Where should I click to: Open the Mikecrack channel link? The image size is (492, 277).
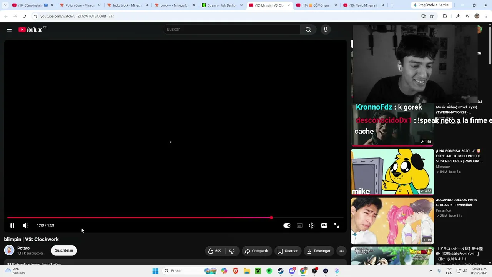point(443,167)
